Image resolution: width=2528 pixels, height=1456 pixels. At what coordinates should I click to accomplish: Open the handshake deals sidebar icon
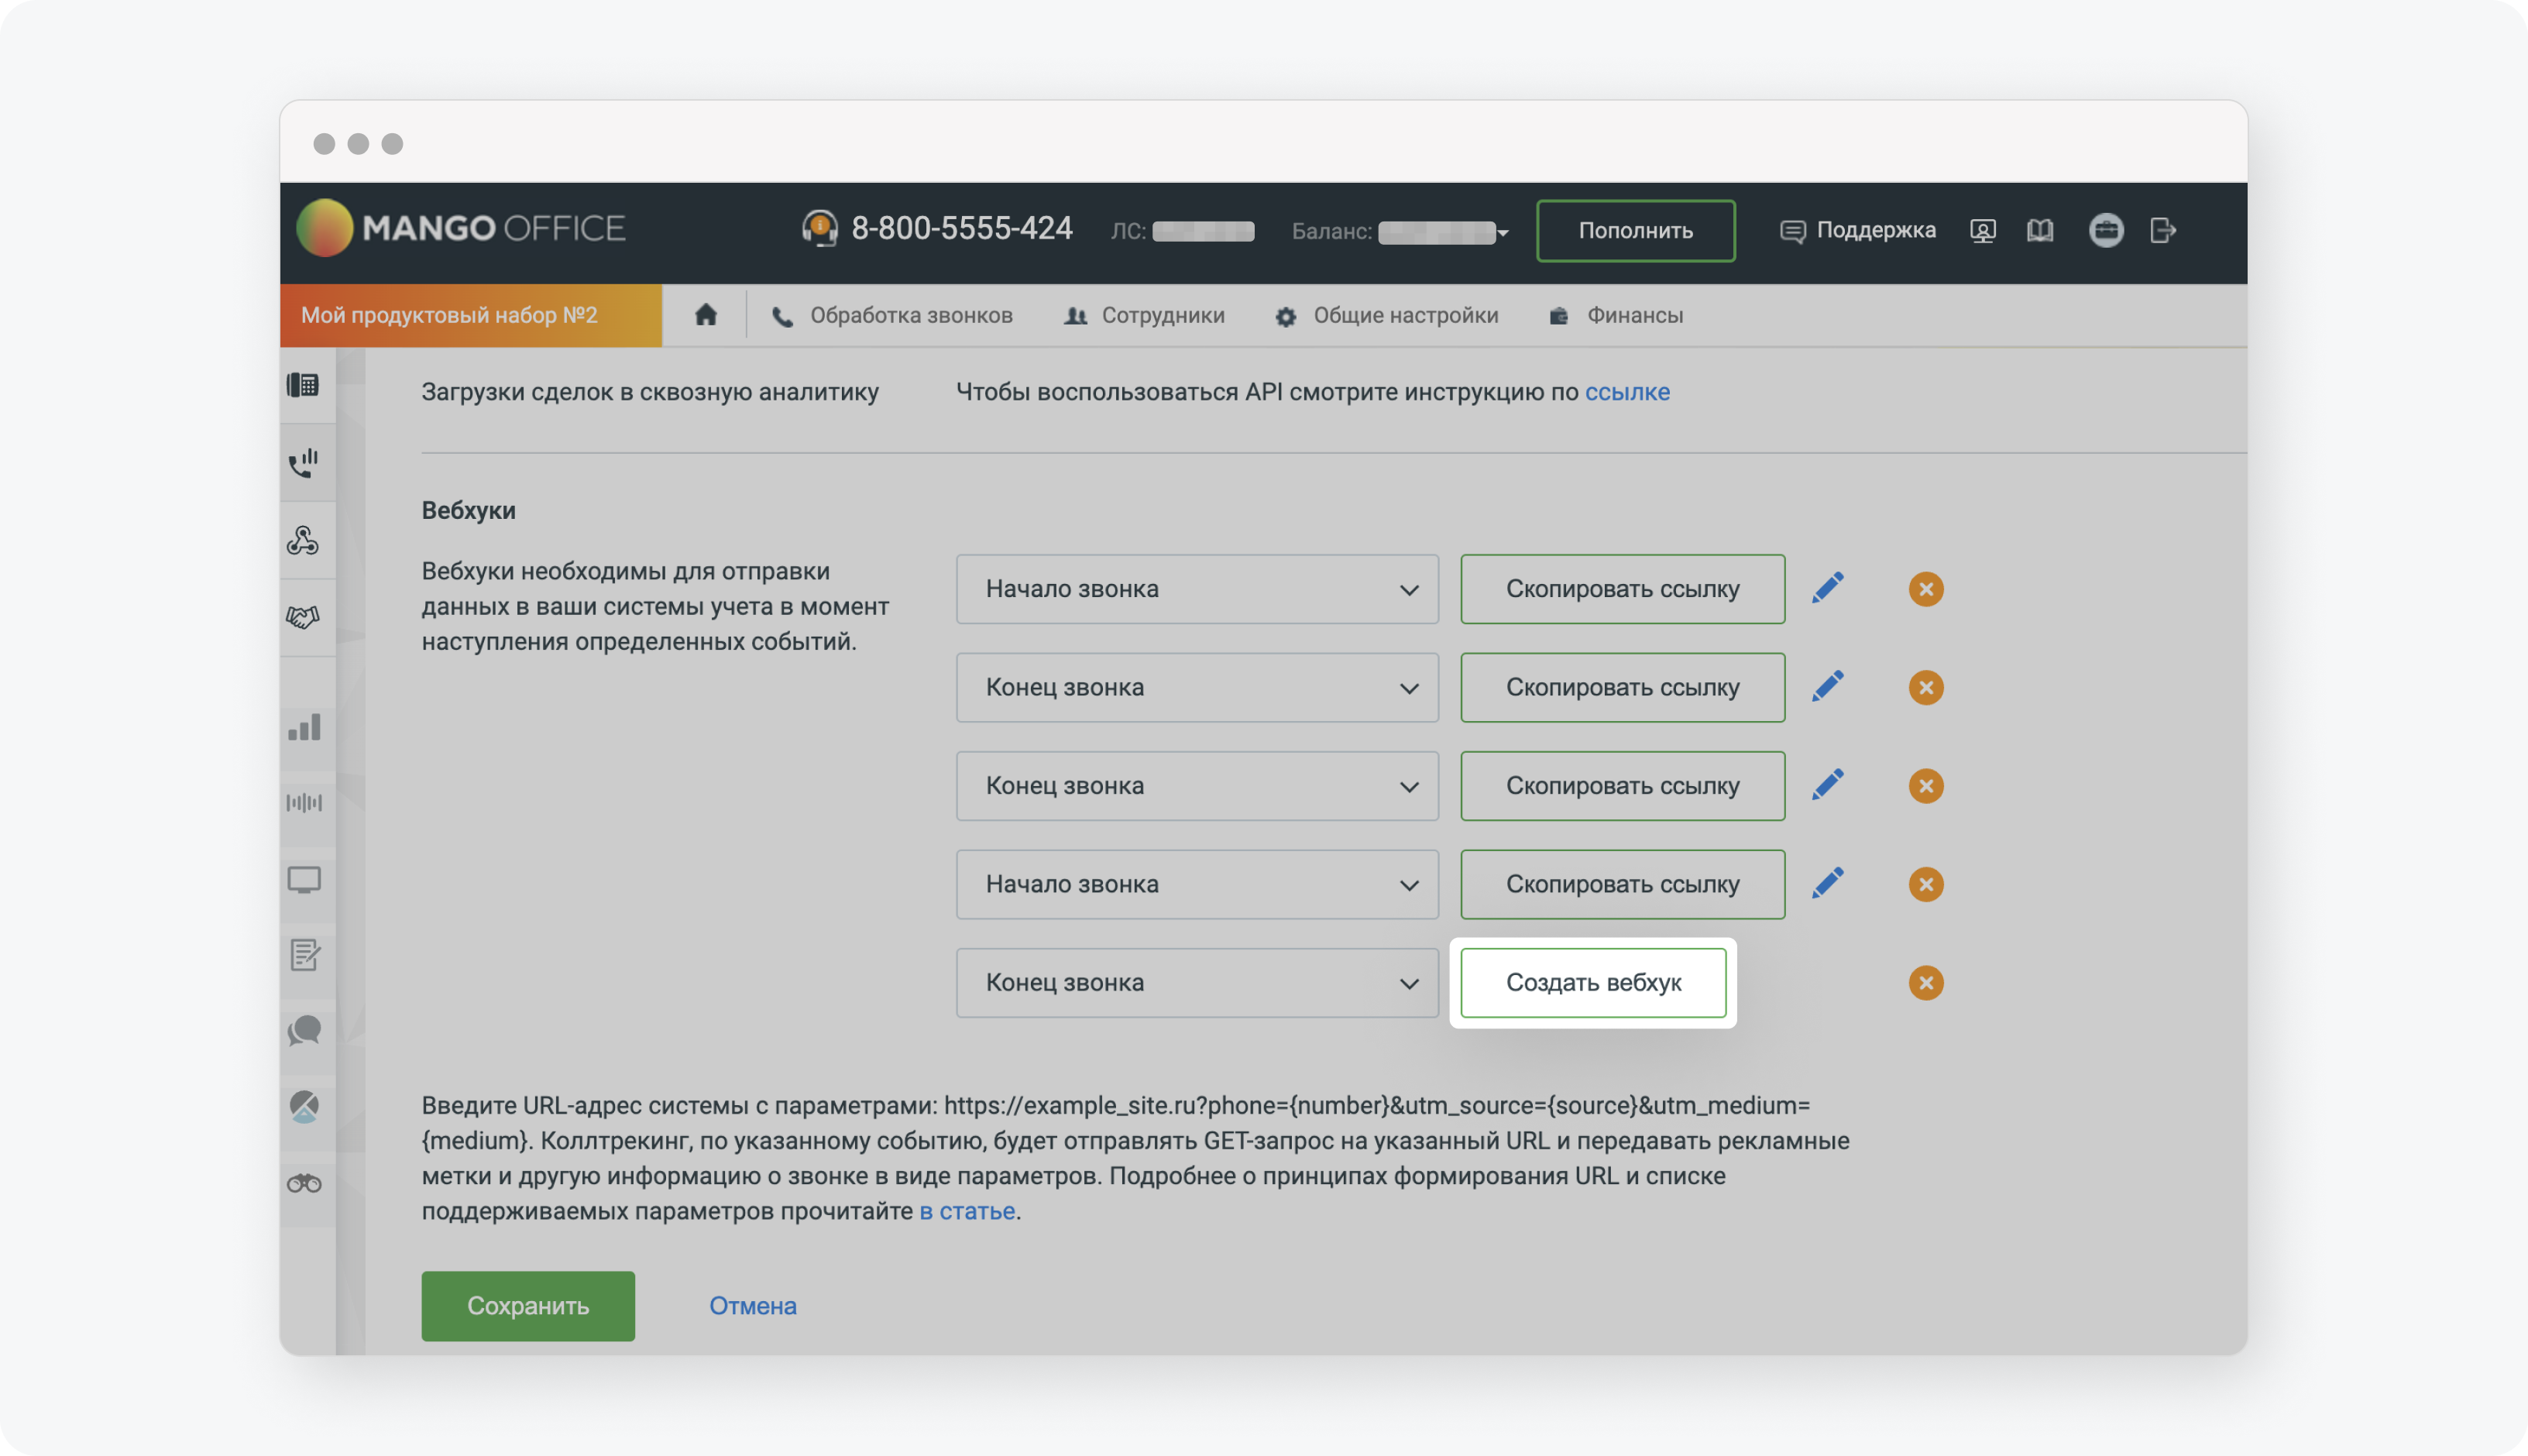(x=303, y=617)
